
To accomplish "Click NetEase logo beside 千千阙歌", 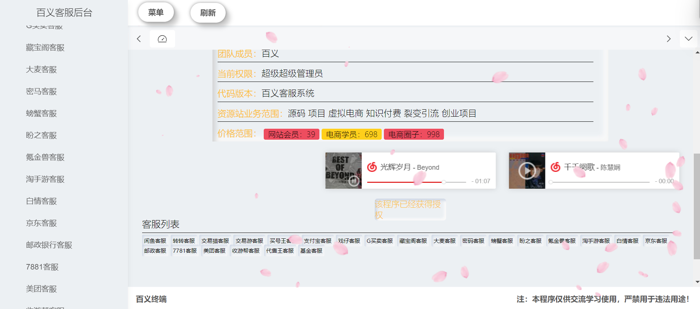I will pyautogui.click(x=555, y=167).
